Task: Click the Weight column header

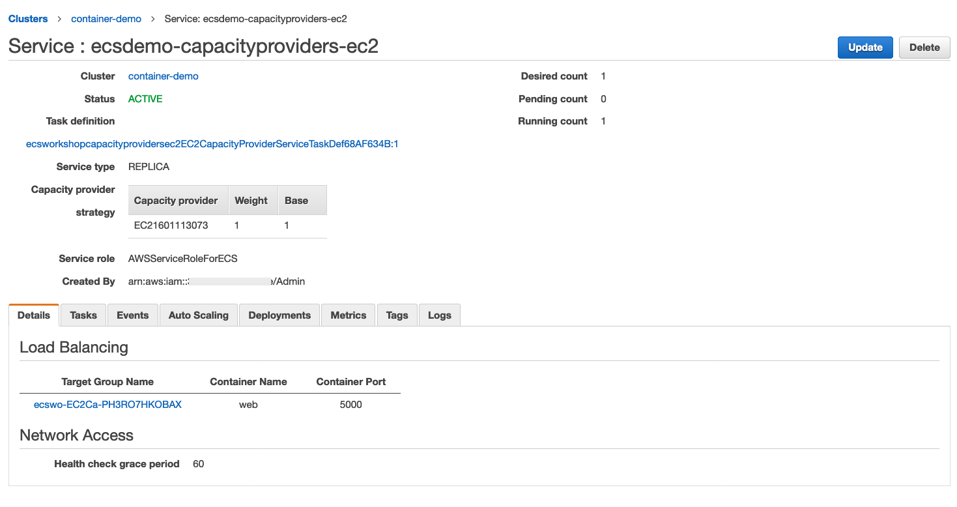Action: [x=253, y=200]
